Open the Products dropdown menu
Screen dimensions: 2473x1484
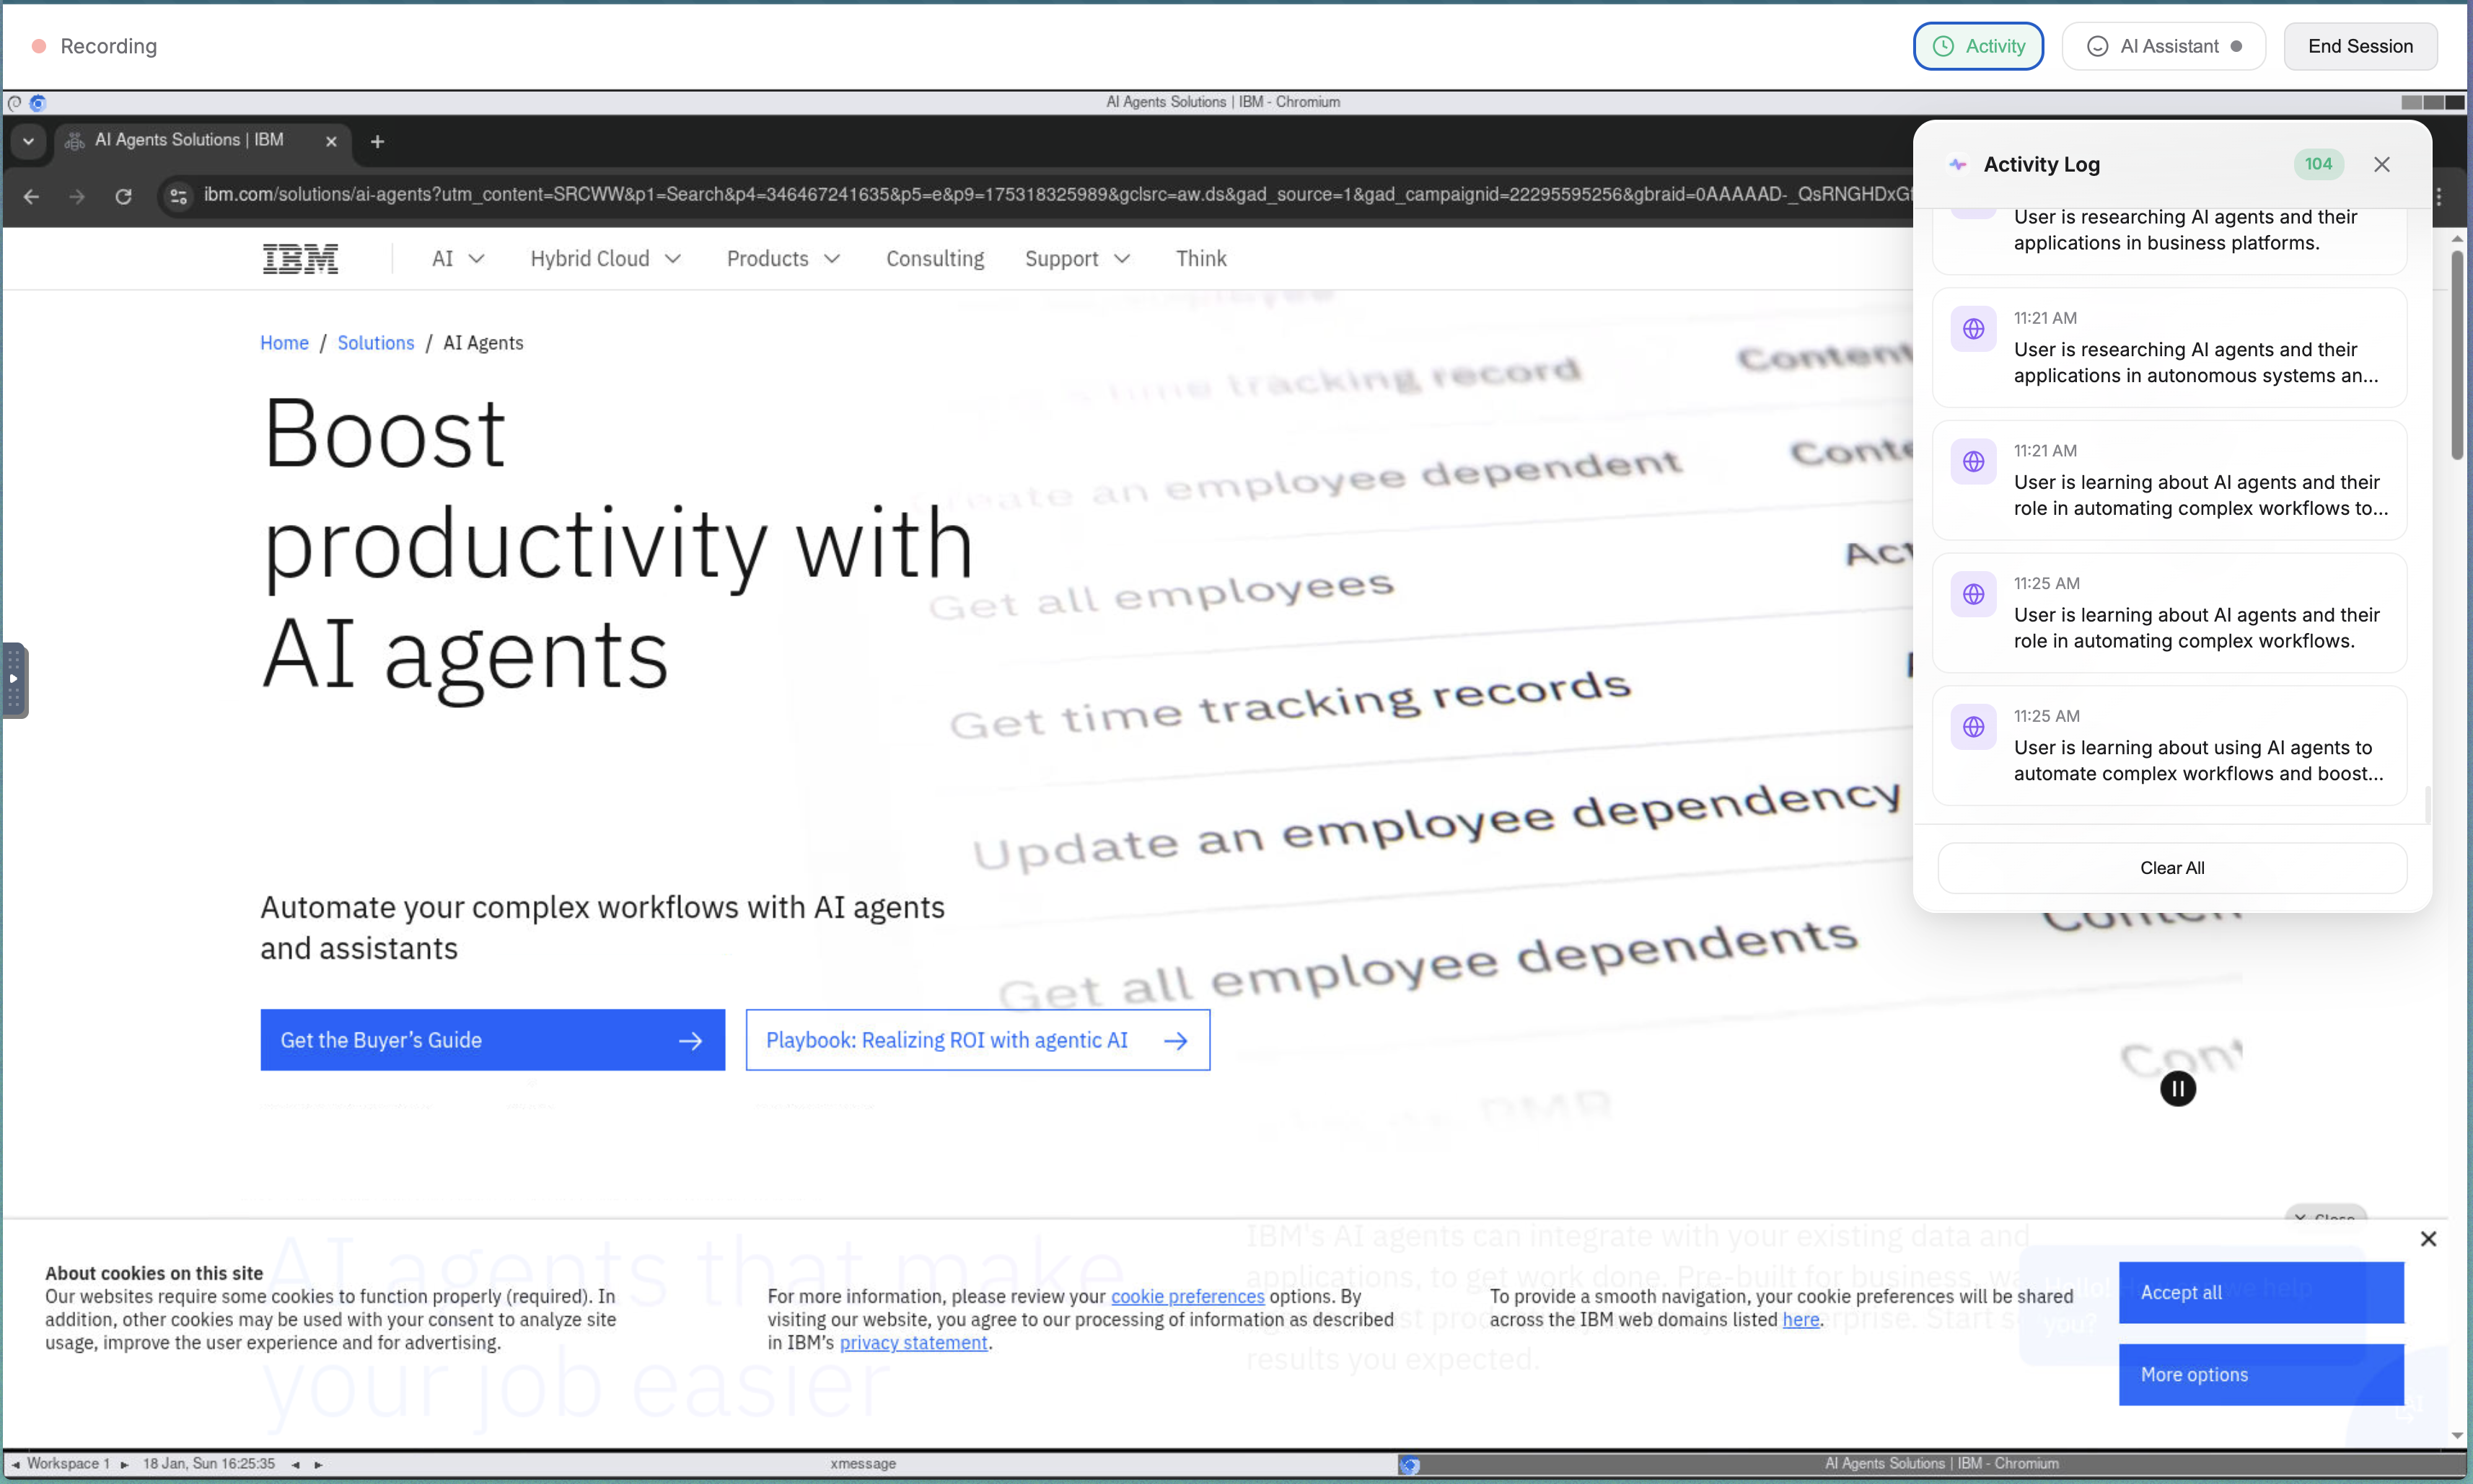pyautogui.click(x=782, y=259)
